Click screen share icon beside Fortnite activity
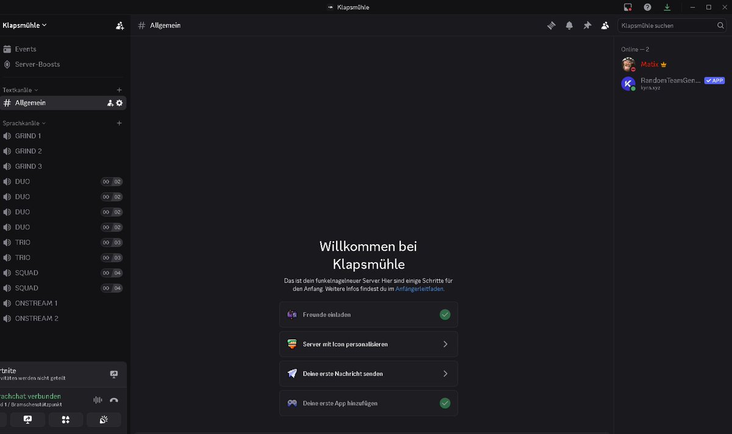Viewport: 732px width, 434px height. point(113,374)
